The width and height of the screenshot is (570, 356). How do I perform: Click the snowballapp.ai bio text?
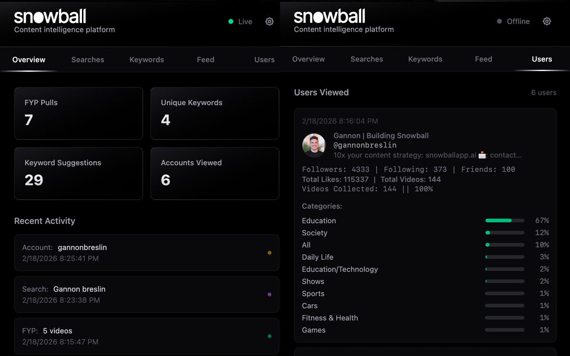[427, 155]
